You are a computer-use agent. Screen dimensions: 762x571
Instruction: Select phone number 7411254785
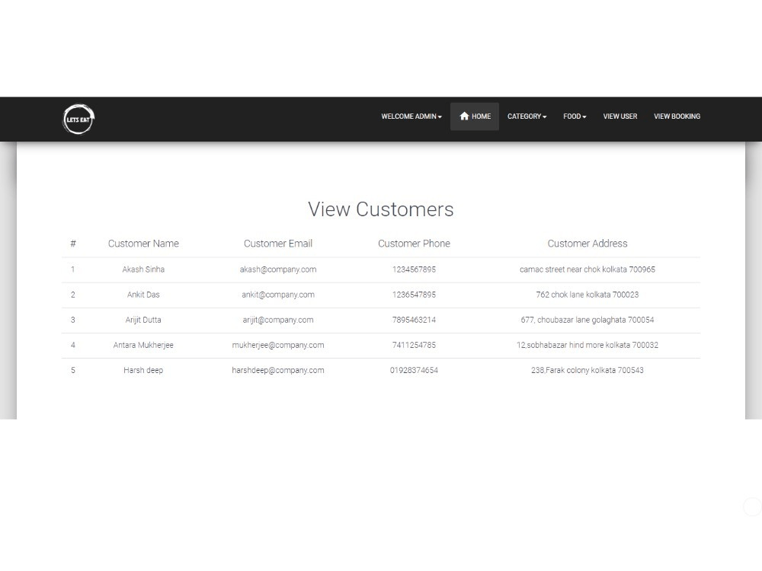coord(414,345)
